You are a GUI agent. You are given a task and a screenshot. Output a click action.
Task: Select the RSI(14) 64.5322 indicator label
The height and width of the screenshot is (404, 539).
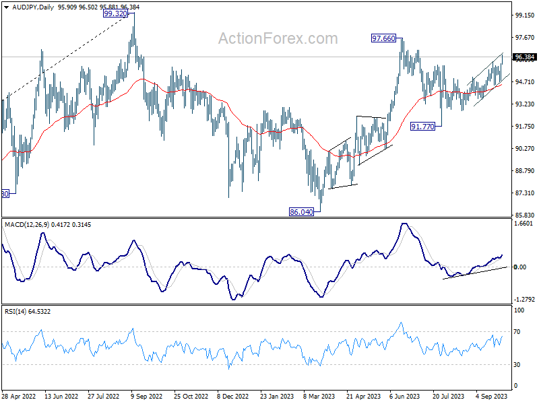tap(28, 312)
